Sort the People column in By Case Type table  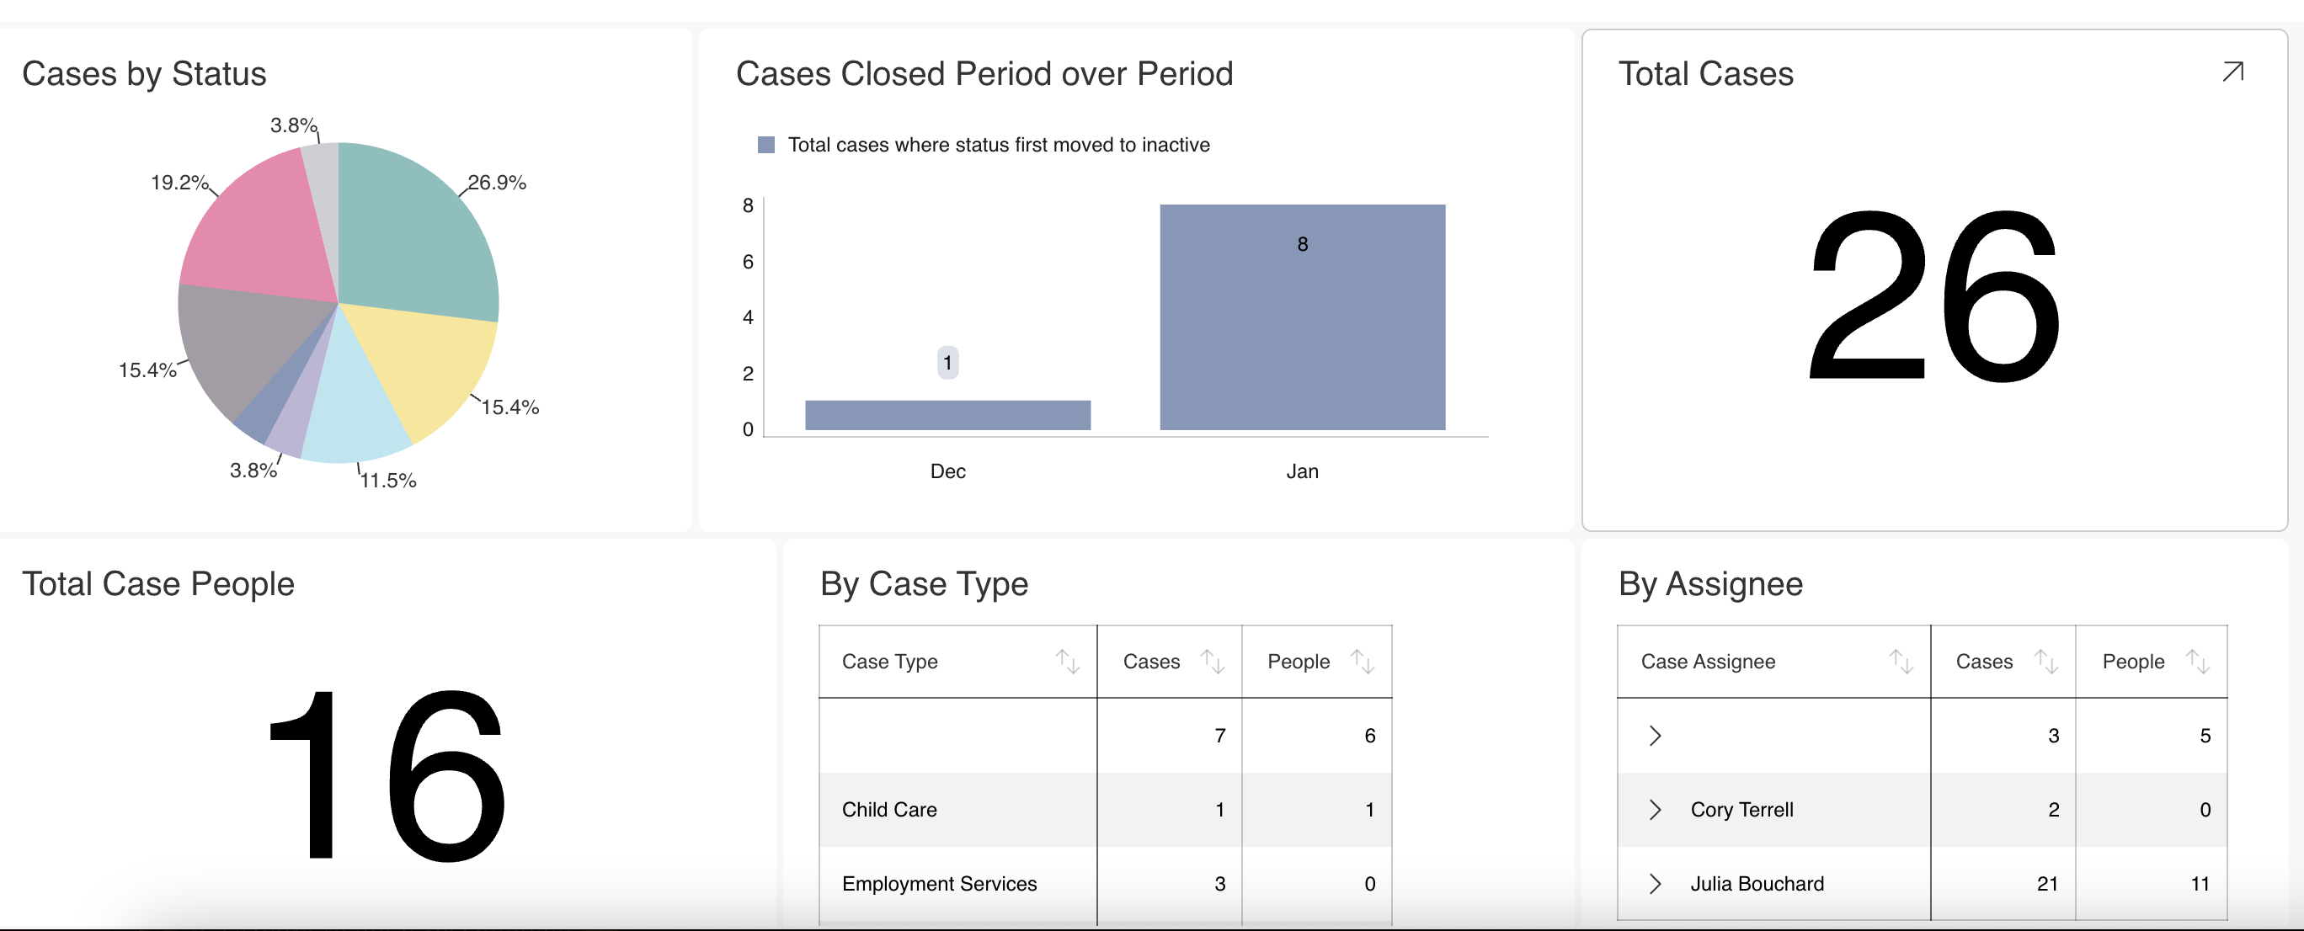tap(1363, 662)
